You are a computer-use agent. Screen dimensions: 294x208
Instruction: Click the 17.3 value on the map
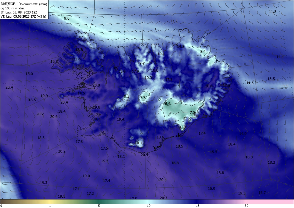[169, 80]
